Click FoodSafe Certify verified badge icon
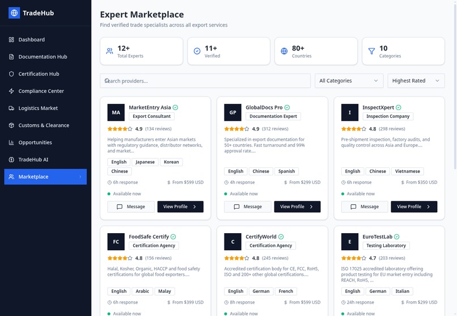The width and height of the screenshot is (457, 316). pyautogui.click(x=173, y=237)
